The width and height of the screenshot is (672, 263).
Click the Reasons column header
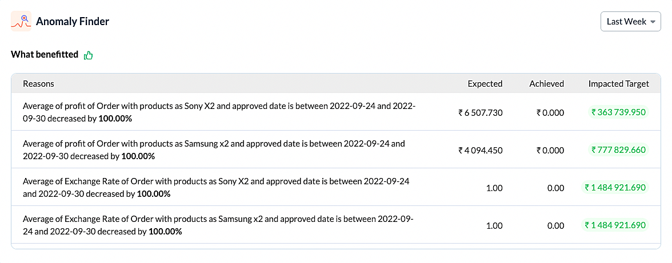point(38,84)
